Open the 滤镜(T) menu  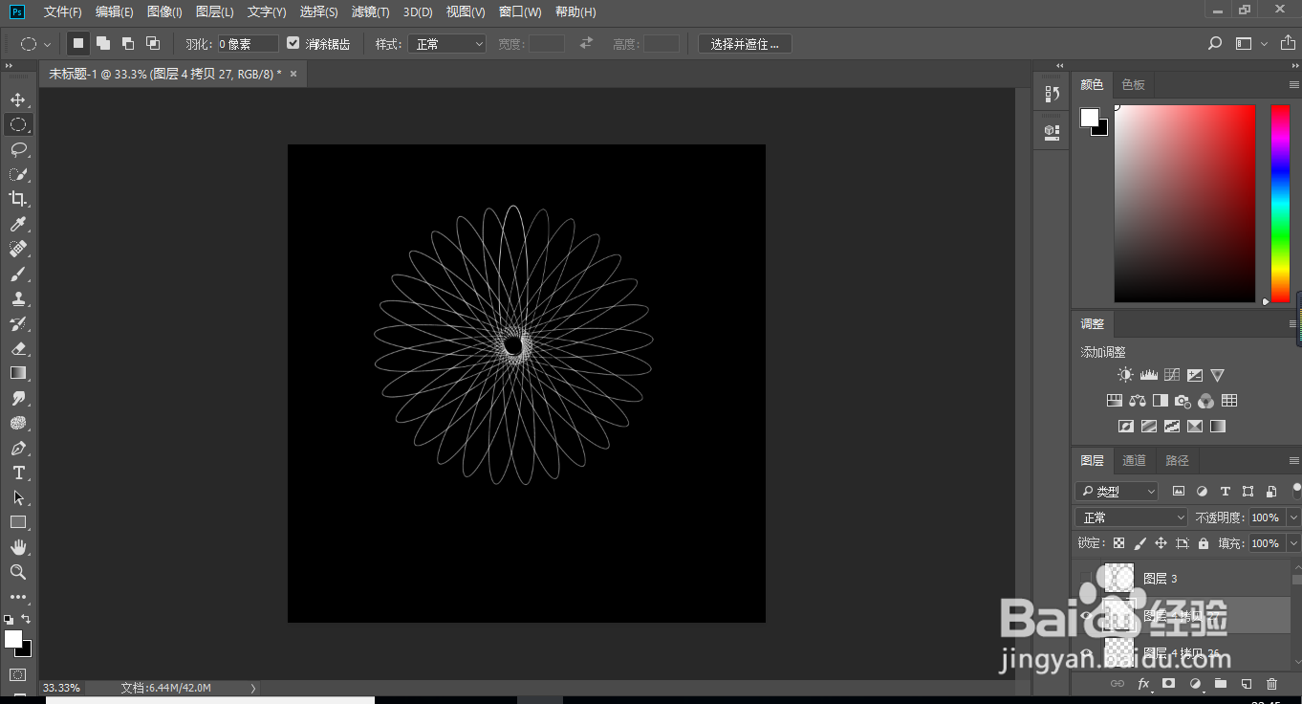[x=370, y=12]
